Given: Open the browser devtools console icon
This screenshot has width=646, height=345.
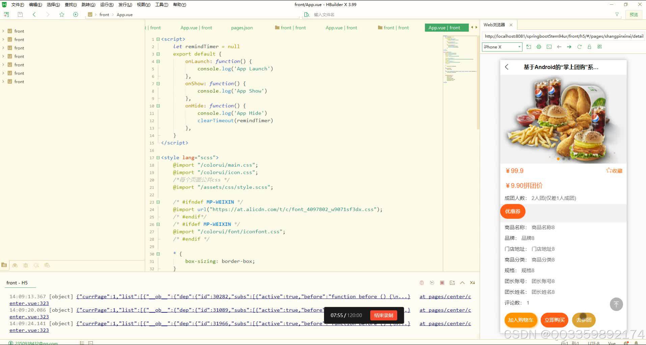Looking at the screenshot, I should [549, 47].
